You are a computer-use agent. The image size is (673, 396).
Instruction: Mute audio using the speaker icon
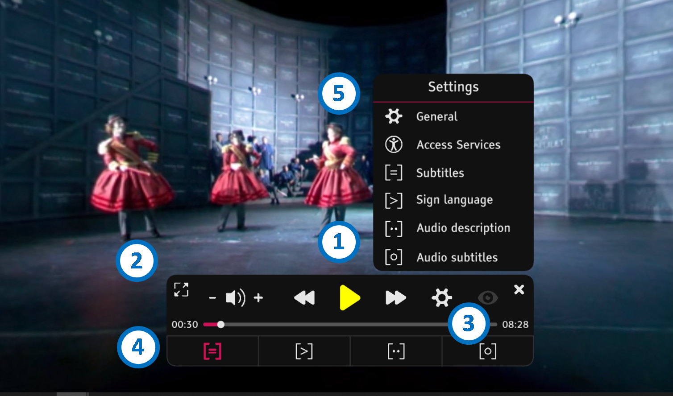point(235,297)
